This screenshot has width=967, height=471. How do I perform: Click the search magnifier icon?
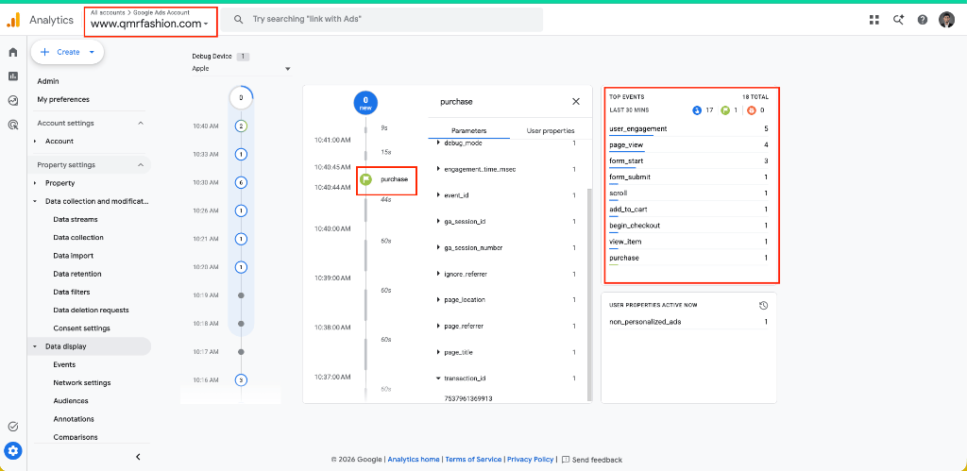point(238,20)
